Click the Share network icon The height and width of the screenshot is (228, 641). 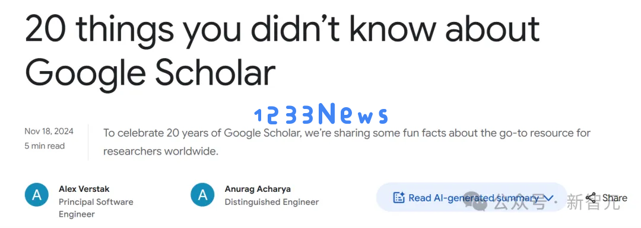pos(591,198)
